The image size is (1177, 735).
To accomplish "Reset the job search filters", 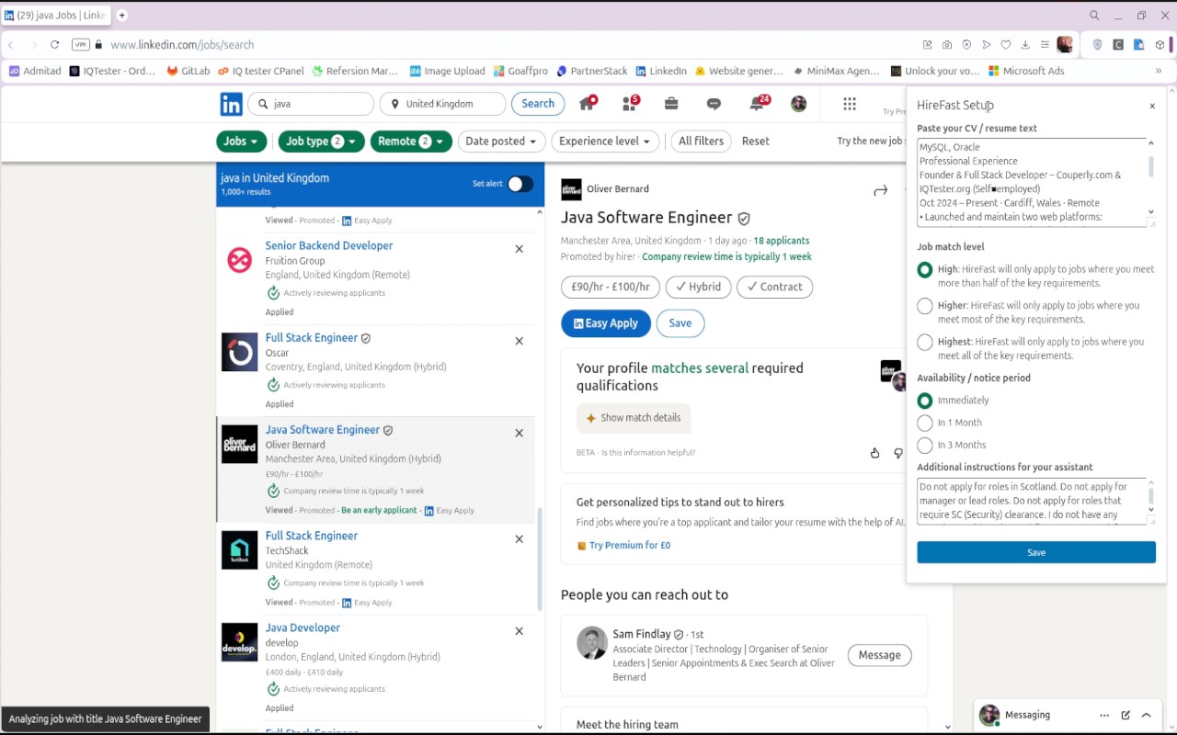I will coord(756,141).
